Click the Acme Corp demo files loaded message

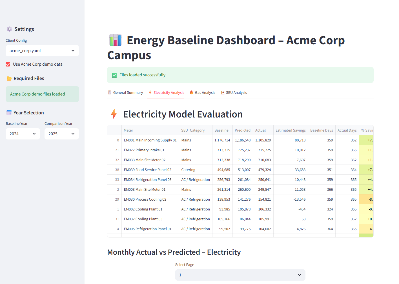[42, 94]
